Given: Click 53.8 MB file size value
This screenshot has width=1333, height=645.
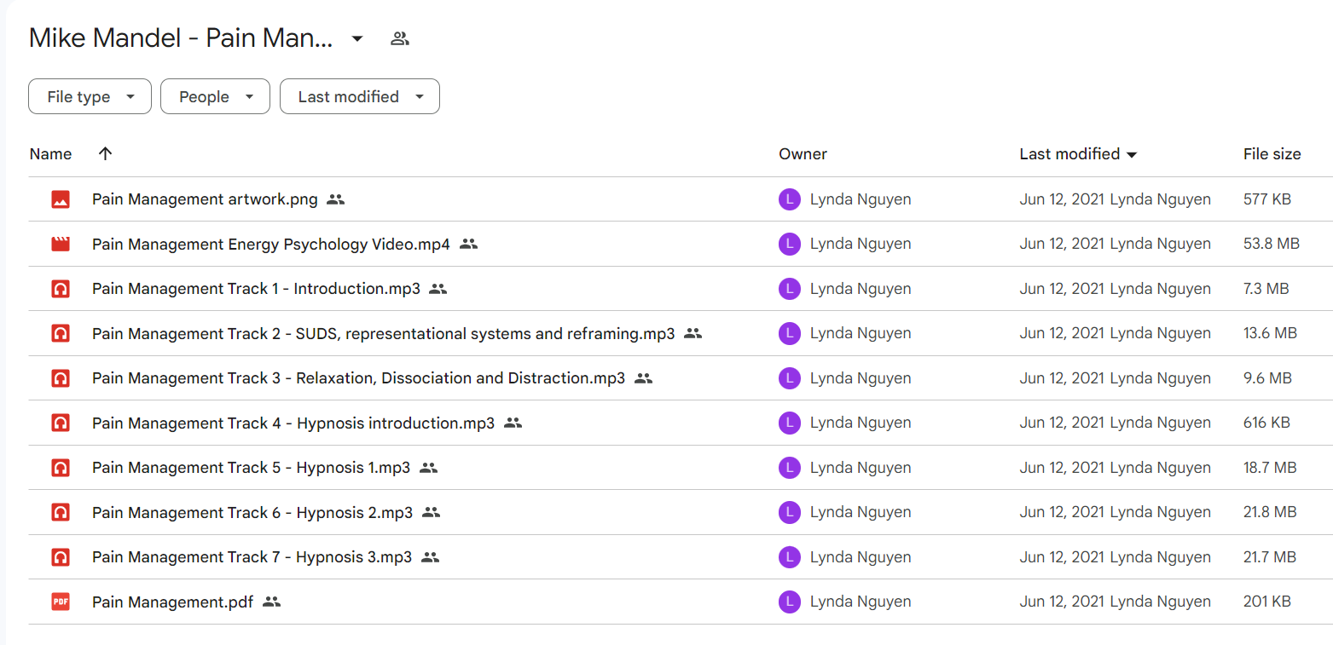Looking at the screenshot, I should point(1272,244).
